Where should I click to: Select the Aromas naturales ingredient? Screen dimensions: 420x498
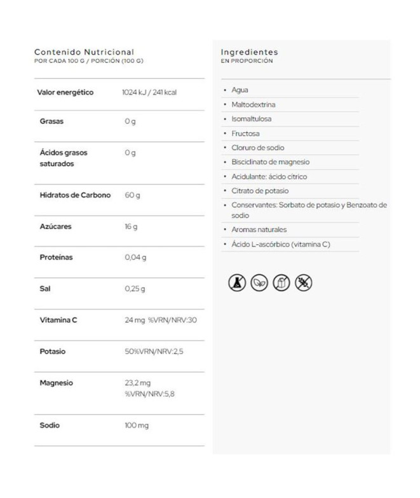(x=259, y=230)
